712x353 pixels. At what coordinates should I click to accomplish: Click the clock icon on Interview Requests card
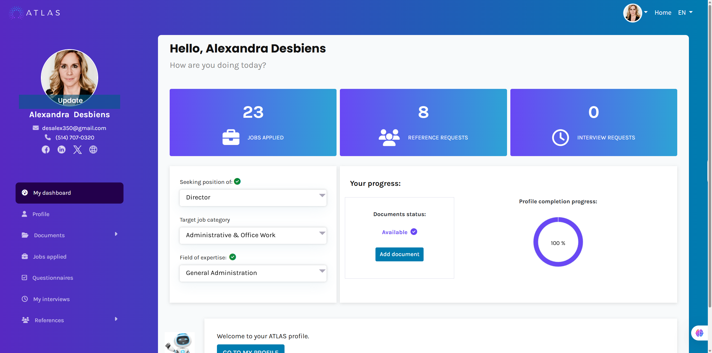(x=560, y=137)
